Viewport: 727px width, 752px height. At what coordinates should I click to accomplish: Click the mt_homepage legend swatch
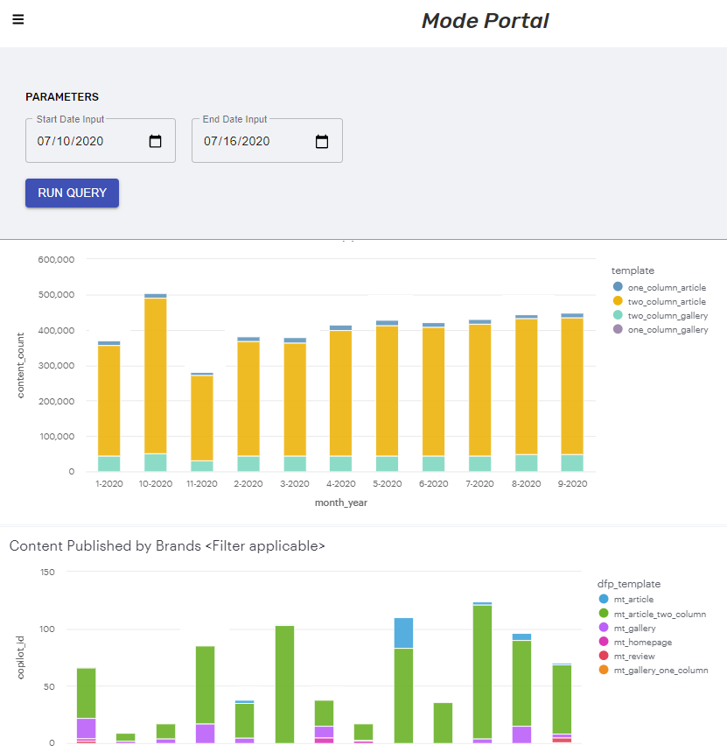coord(605,642)
